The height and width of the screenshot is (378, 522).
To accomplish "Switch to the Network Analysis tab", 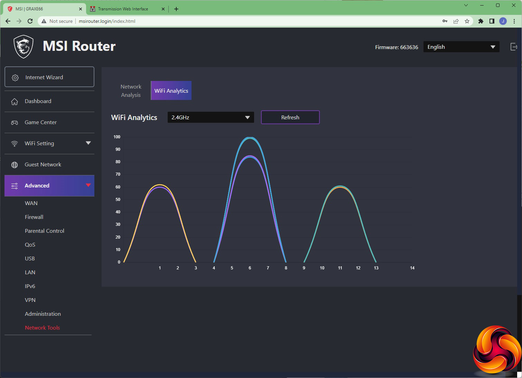I will [131, 91].
